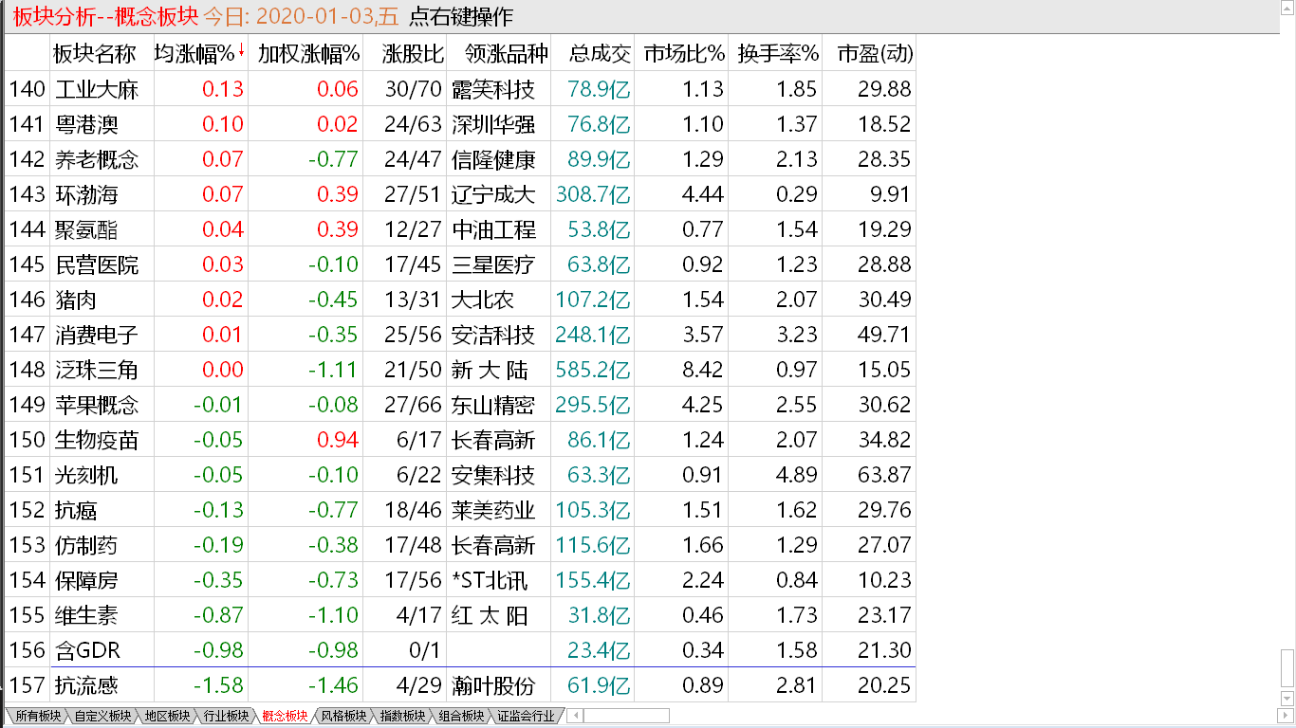The height and width of the screenshot is (728, 1296).
Task: Click the horizontal scrollbar thumb
Action: [625, 716]
